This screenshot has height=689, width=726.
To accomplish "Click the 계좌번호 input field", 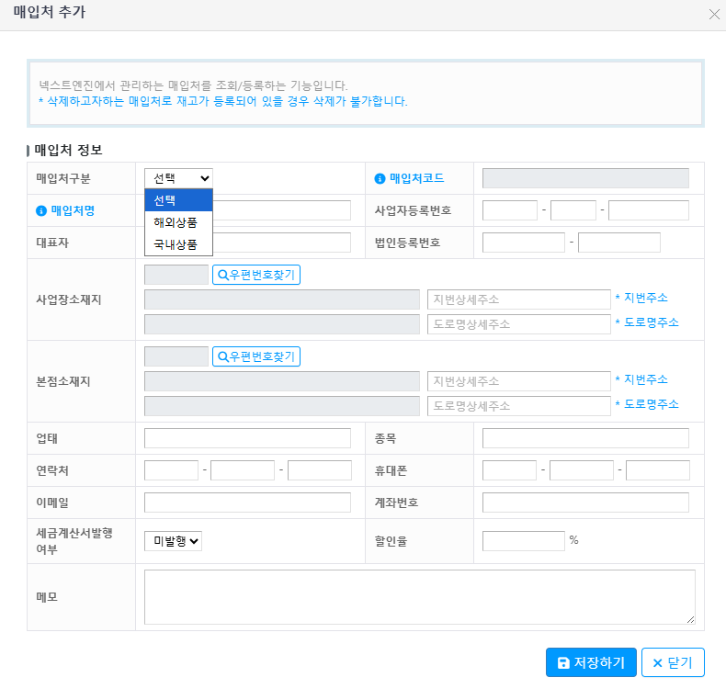I will (585, 503).
